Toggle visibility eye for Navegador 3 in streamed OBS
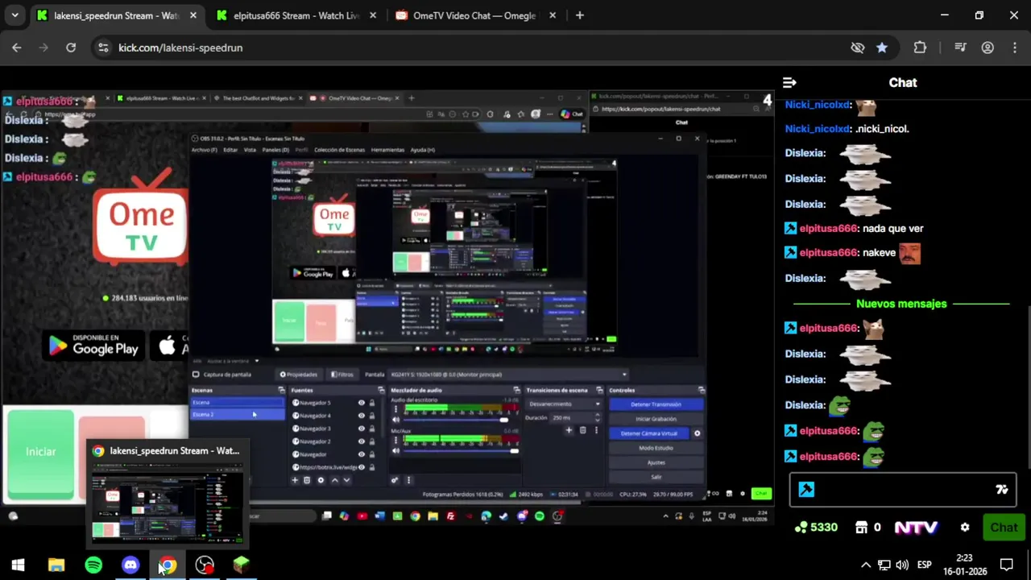 pyautogui.click(x=361, y=429)
